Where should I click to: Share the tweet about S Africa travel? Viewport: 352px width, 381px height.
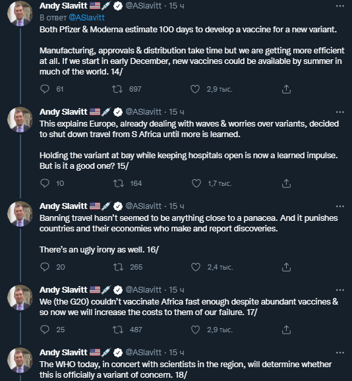point(286,183)
